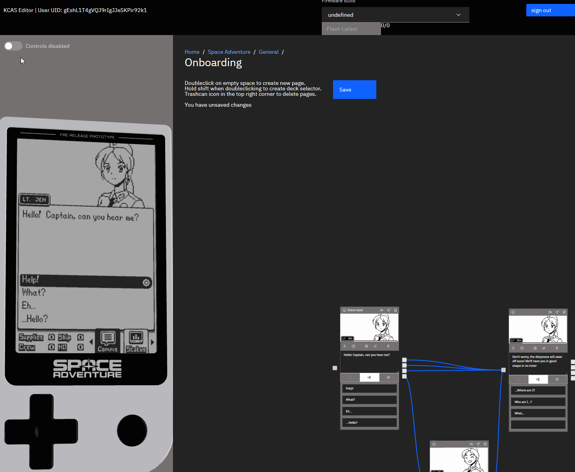Click the Save button
Screen dimensions: 575x472
coord(354,90)
